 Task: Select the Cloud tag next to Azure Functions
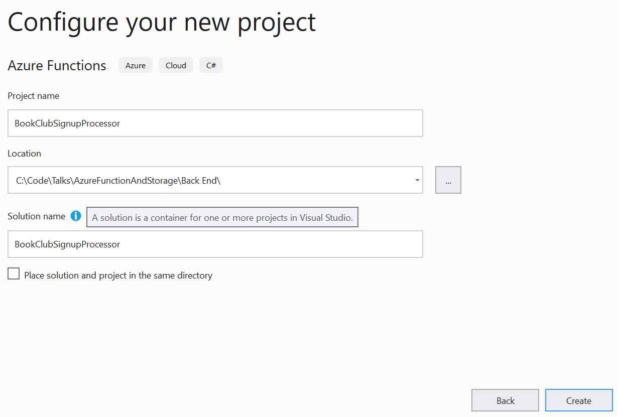click(x=176, y=65)
